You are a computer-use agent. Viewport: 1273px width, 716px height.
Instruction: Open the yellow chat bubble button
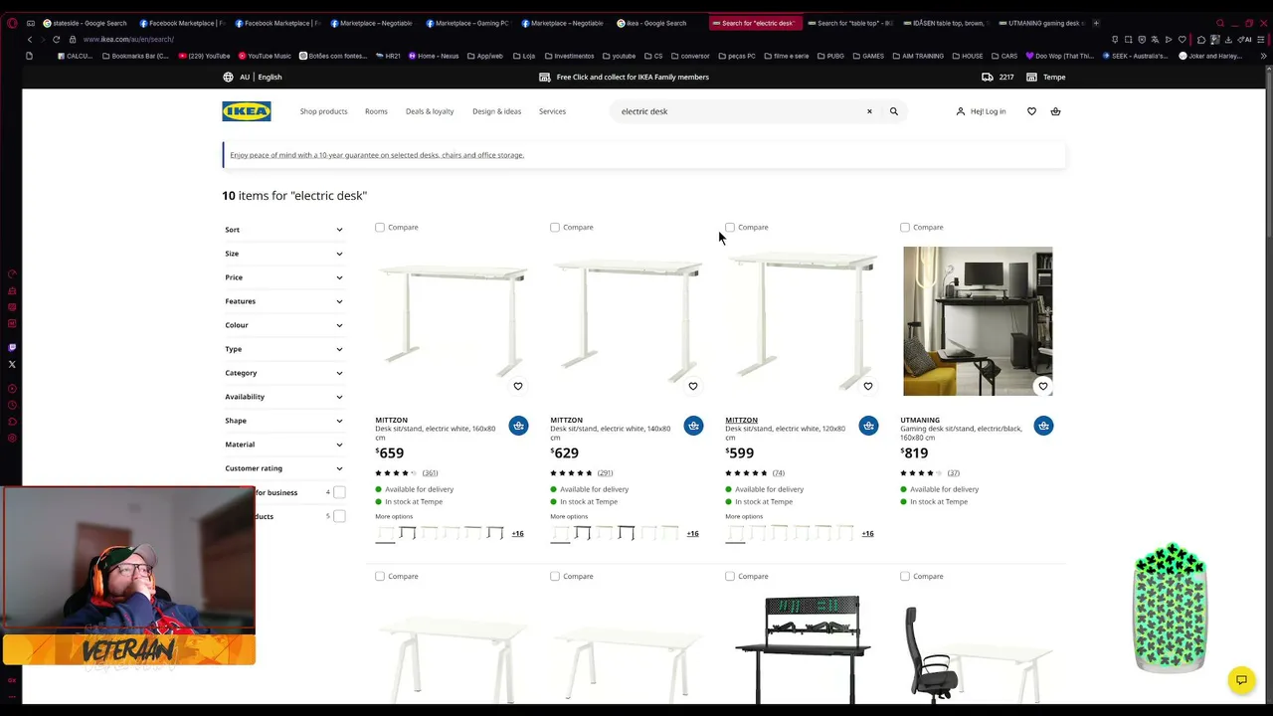pyautogui.click(x=1241, y=680)
